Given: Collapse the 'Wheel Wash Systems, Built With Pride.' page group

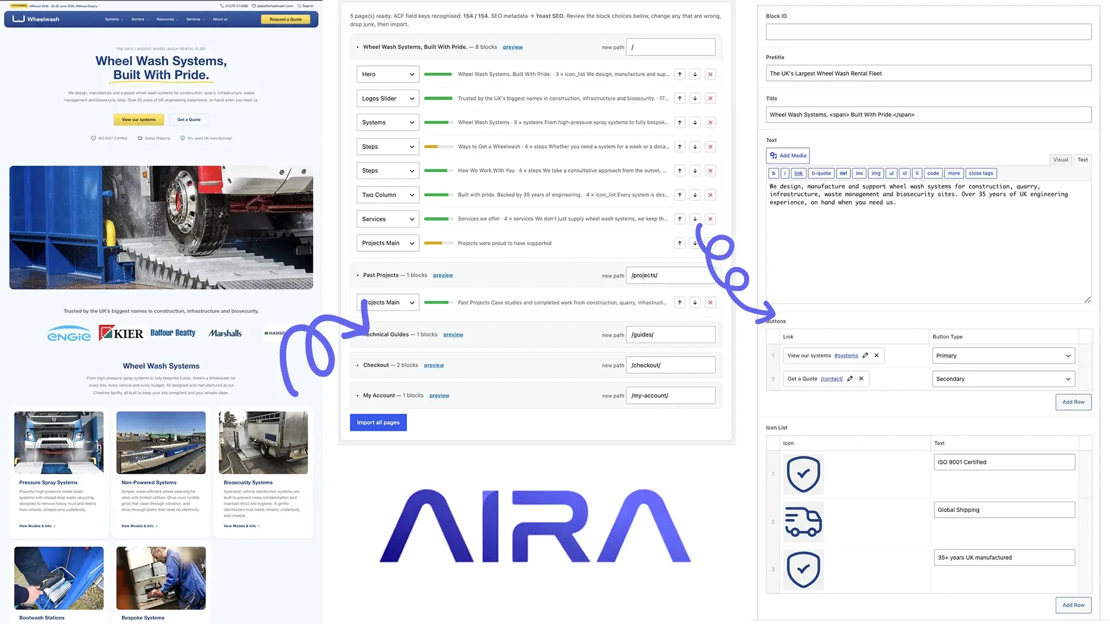Looking at the screenshot, I should (x=358, y=47).
